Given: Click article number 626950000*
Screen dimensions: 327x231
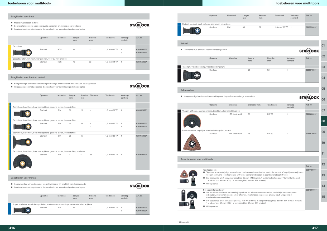Looking at the screenshot, I should tap(141, 50).
